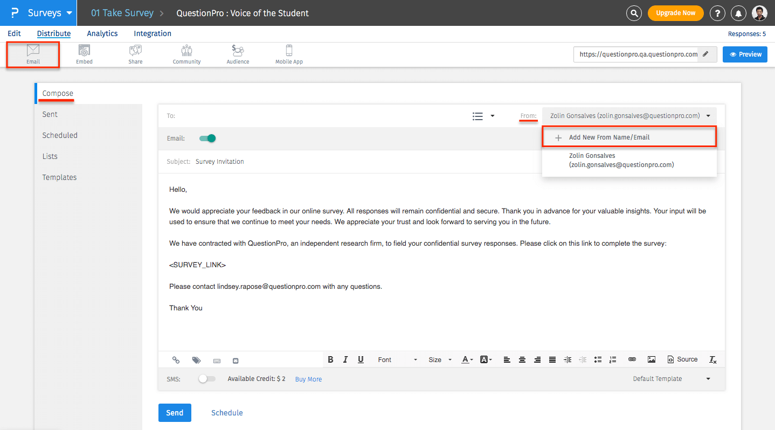Viewport: 775px width, 430px height.
Task: Open the 01 Take Survey breadcrumb
Action: pyautogui.click(x=122, y=13)
